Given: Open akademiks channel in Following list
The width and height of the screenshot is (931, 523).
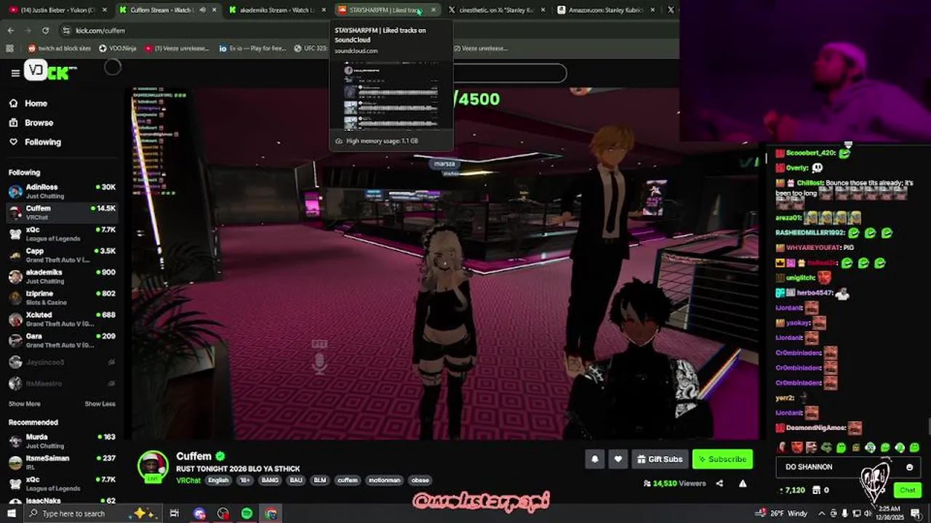Looking at the screenshot, I should click(62, 276).
